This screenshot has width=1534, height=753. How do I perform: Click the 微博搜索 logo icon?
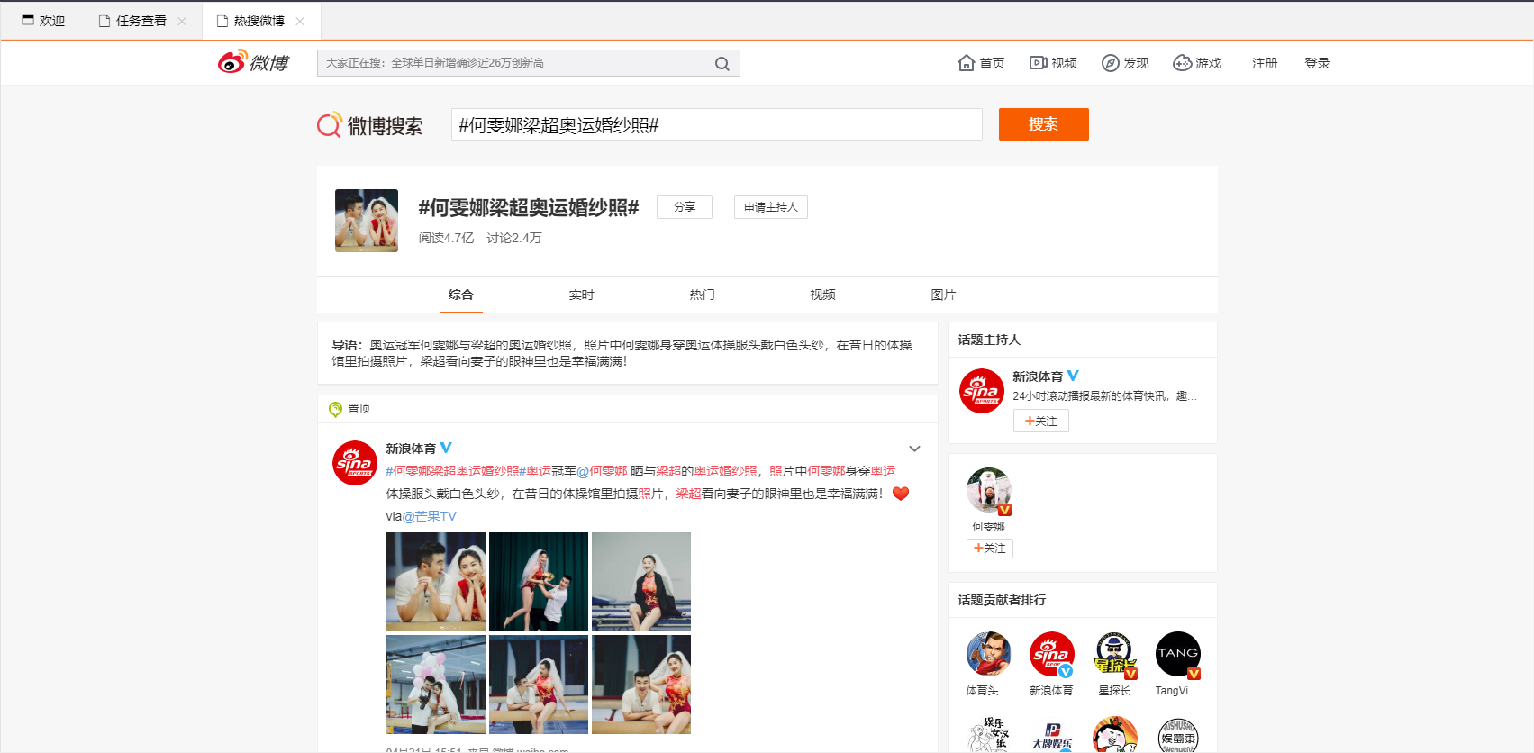point(329,124)
